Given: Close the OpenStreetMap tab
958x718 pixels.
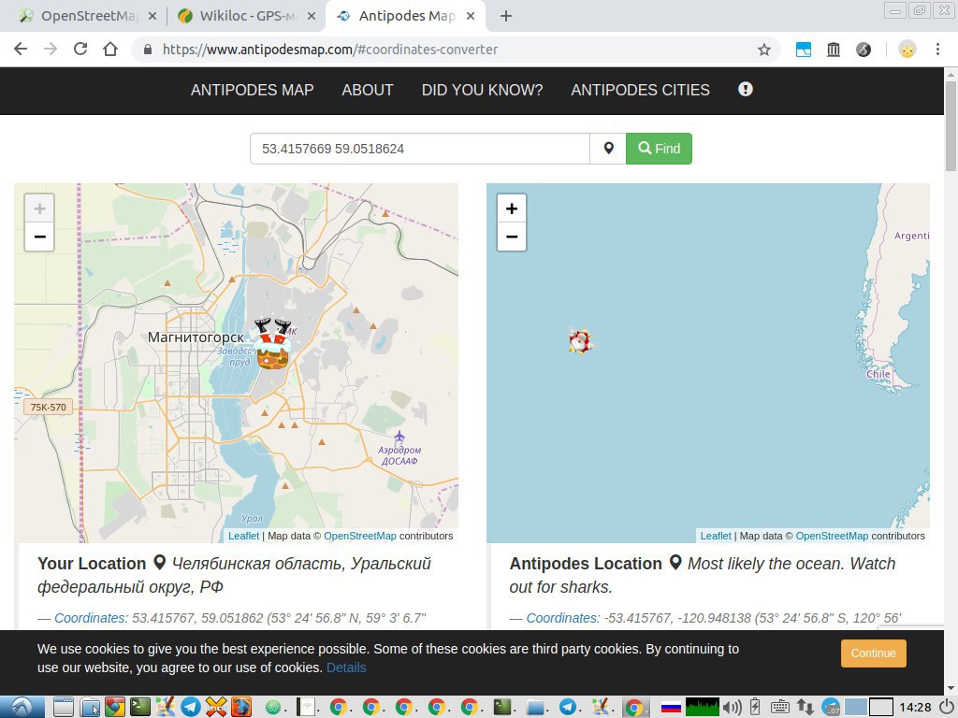Looking at the screenshot, I should coord(152,17).
